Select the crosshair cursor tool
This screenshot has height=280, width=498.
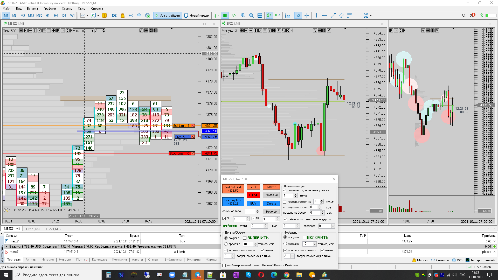tap(307, 16)
